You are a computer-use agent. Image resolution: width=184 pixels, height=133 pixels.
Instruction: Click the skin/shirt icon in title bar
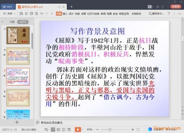coord(163,7)
